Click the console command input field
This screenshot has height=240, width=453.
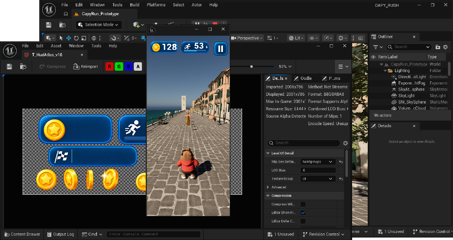pos(154,234)
